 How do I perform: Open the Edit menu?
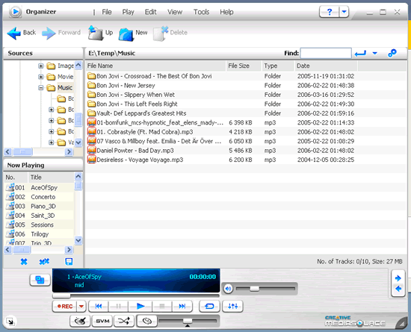point(150,12)
